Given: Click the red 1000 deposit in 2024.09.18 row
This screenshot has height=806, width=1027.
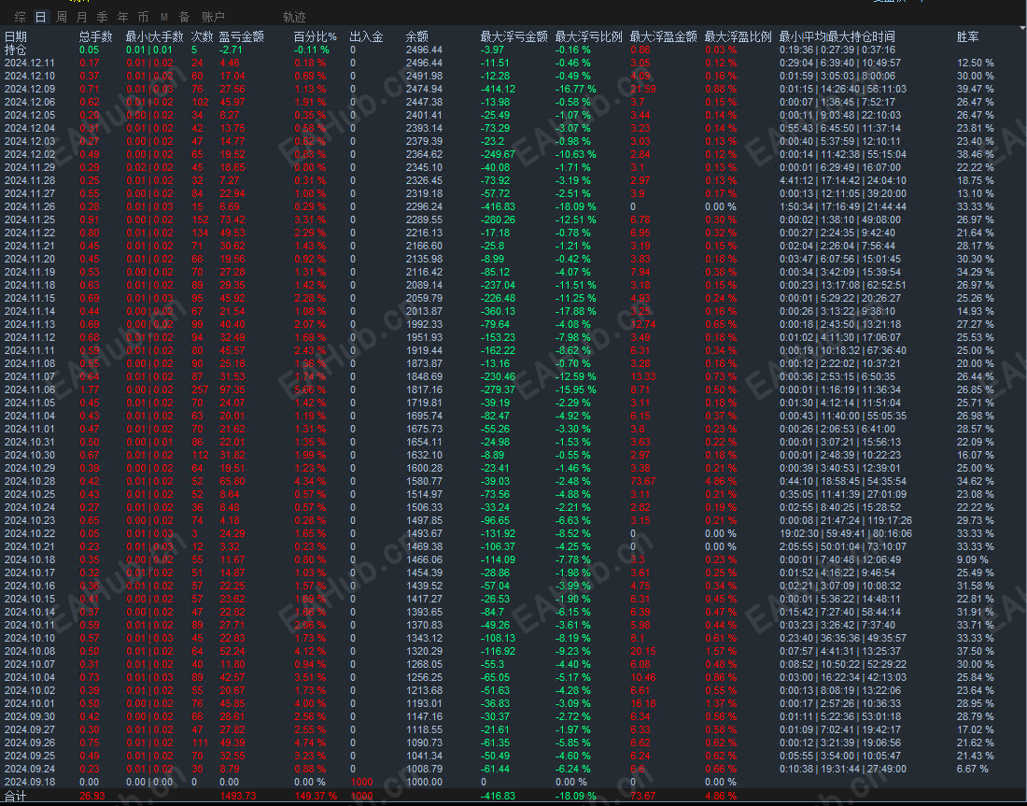Looking at the screenshot, I should point(361,782).
